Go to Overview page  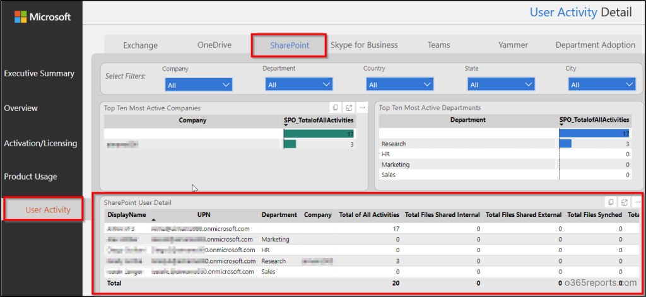click(x=21, y=108)
